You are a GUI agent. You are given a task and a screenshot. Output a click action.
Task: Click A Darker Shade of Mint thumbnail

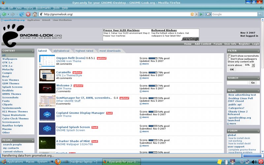47,143
